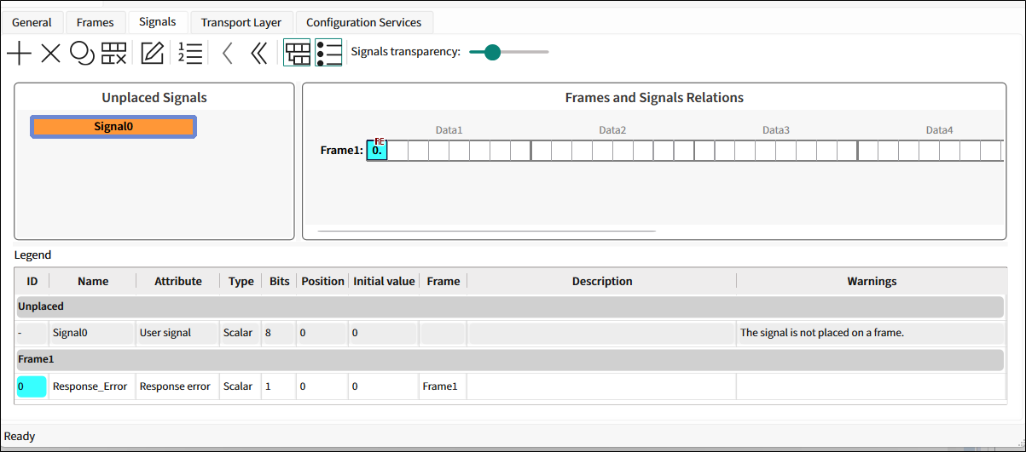Click the Frame1 cell in Response_Error row
1026x452 pixels.
[443, 386]
